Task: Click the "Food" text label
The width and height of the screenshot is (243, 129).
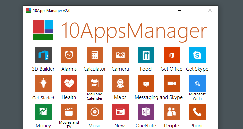Action: [x=146, y=69]
